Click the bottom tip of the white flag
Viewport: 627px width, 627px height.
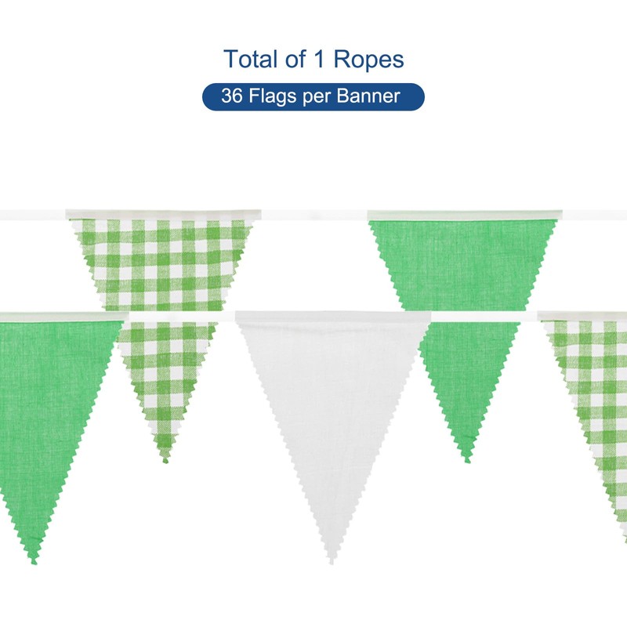click(332, 559)
